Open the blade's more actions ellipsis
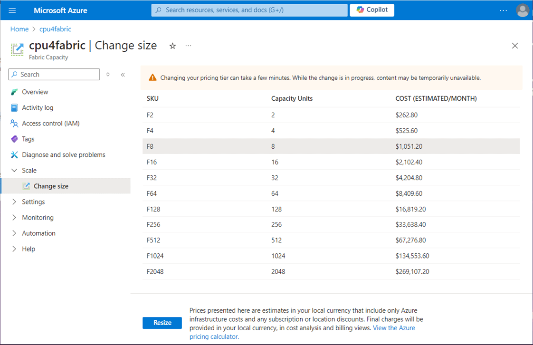The image size is (533, 345). click(189, 46)
